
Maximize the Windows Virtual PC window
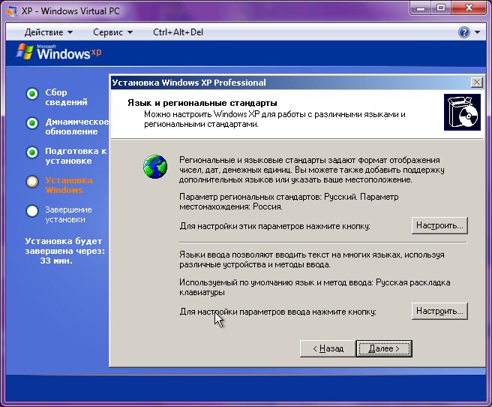[x=441, y=8]
